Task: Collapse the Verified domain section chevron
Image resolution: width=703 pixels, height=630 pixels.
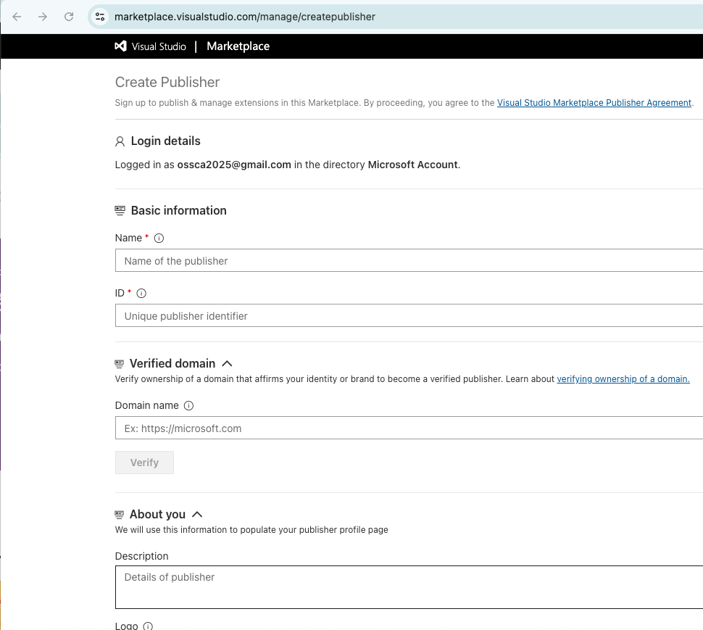Action: (x=228, y=364)
